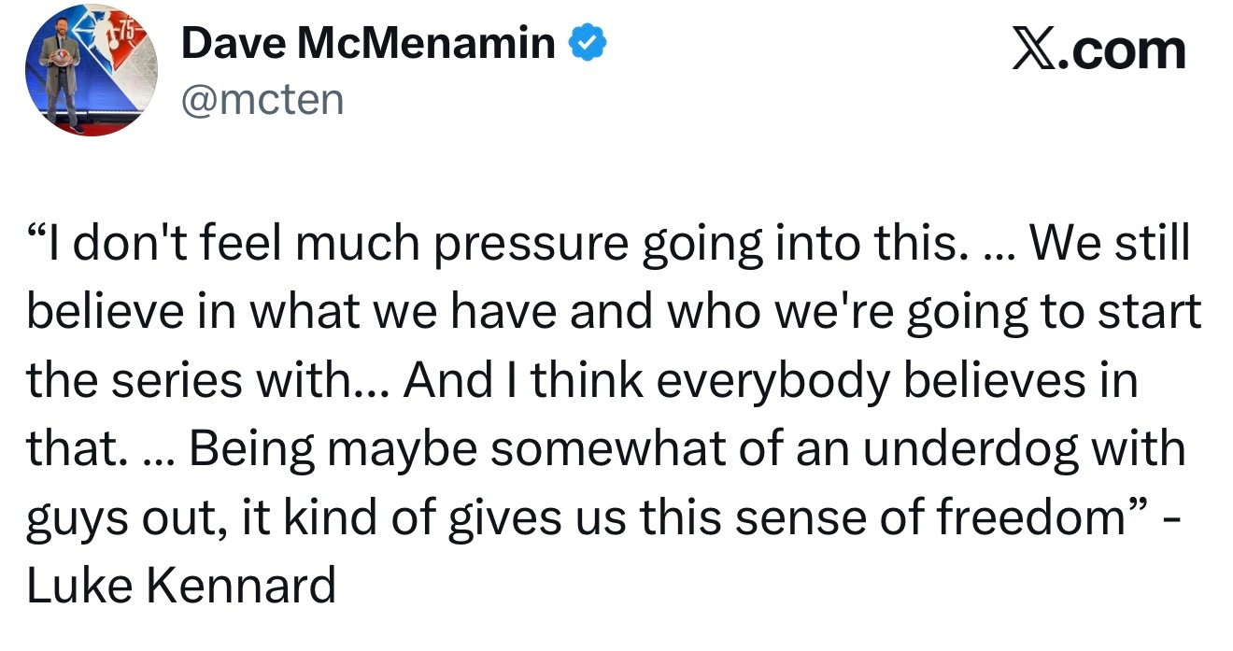This screenshot has height=651, width=1233.
Task: Open the @mcten handle link
Action: (x=262, y=98)
